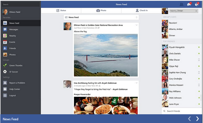Open chat with Vijaye Raji
This screenshot has width=203, height=123.
tap(182, 66)
